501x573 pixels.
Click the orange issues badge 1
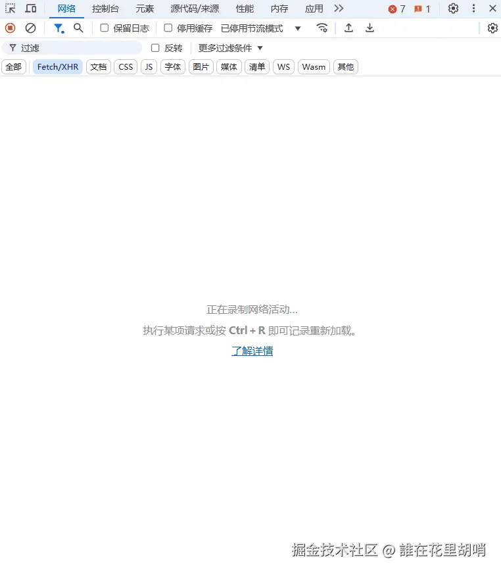(422, 9)
